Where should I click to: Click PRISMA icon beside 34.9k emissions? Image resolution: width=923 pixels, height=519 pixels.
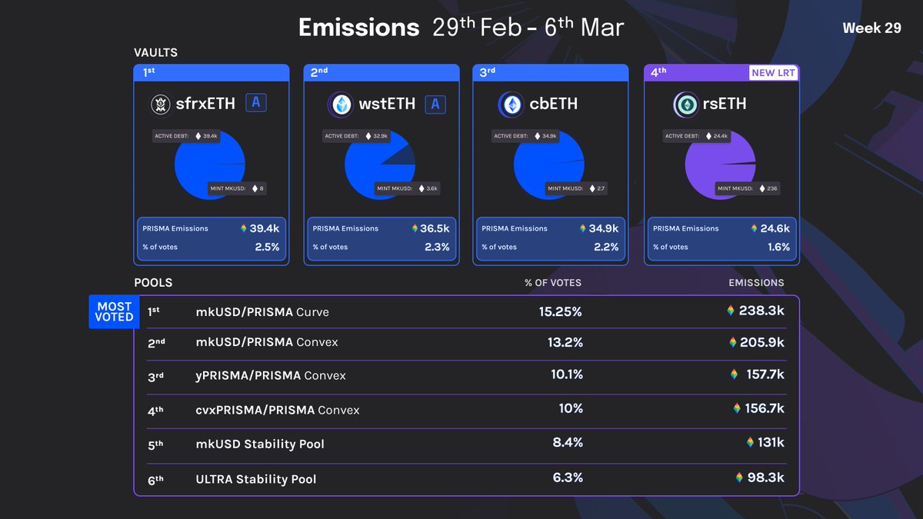[x=583, y=228]
